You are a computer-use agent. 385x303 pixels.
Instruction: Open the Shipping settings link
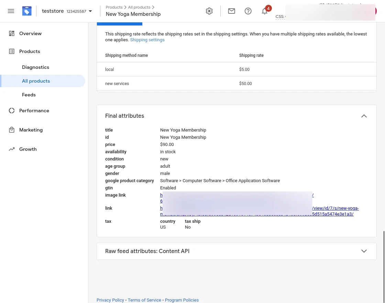[147, 40]
